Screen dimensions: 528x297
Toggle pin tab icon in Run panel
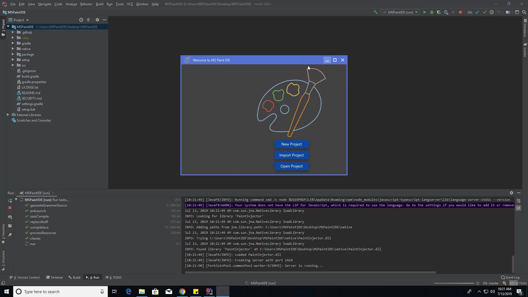point(10,235)
